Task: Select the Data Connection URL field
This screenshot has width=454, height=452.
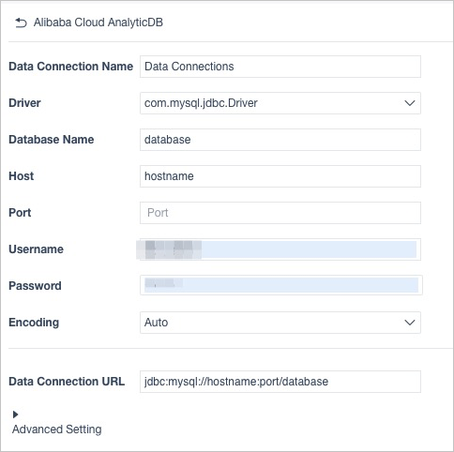Action: [x=280, y=382]
